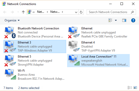Click the 'Buenoz Airez' network name

[x=26, y=75]
